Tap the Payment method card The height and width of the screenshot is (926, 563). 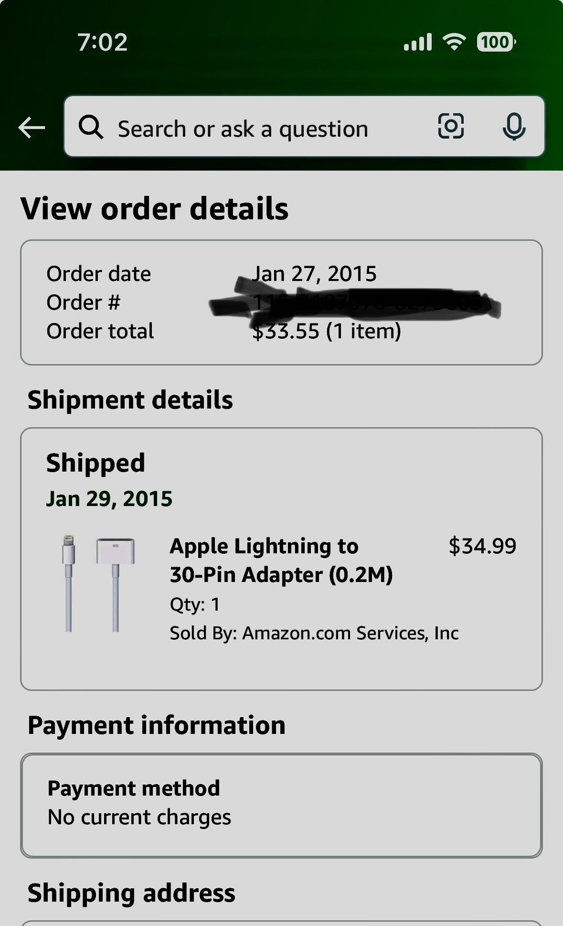tap(281, 805)
